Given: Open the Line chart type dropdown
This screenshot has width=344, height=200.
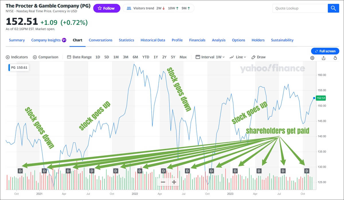Looking at the screenshot, I should coord(238,57).
